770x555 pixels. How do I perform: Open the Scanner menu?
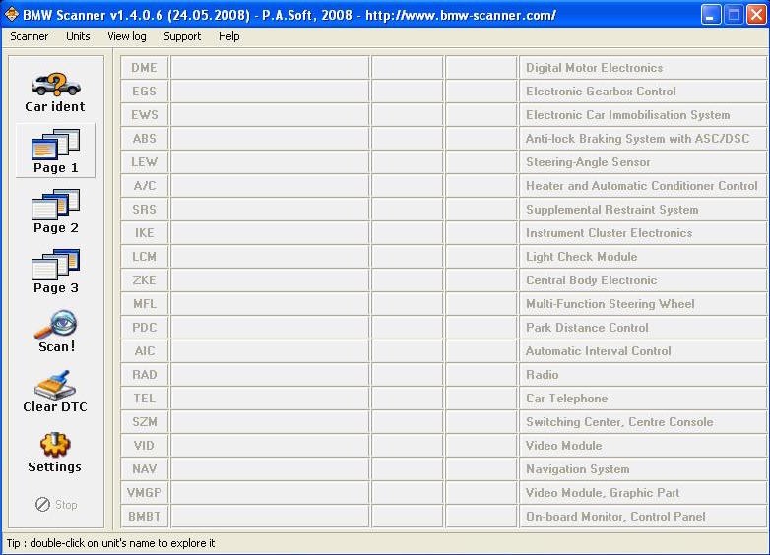[x=29, y=36]
